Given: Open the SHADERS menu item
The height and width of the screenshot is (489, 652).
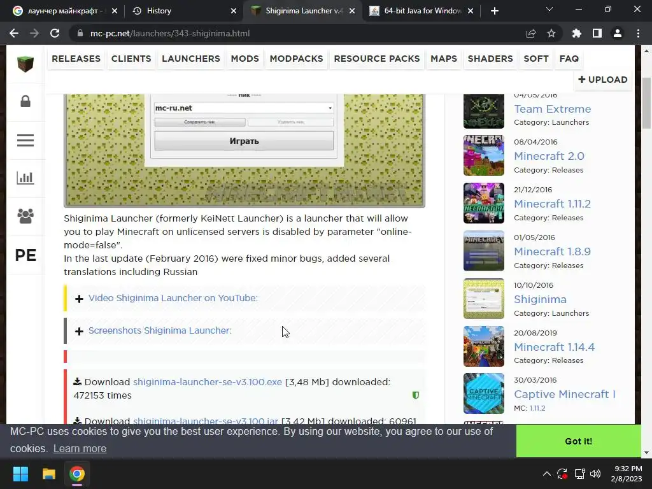Looking at the screenshot, I should pyautogui.click(x=490, y=59).
